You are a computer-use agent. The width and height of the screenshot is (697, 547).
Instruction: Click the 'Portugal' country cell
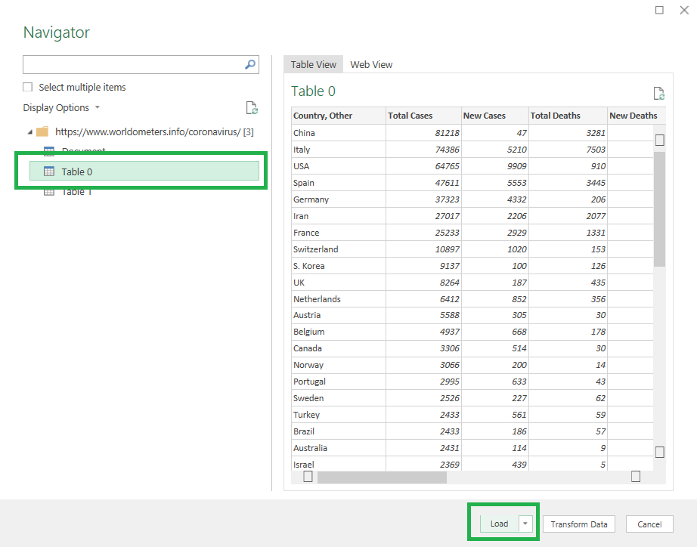tap(338, 382)
